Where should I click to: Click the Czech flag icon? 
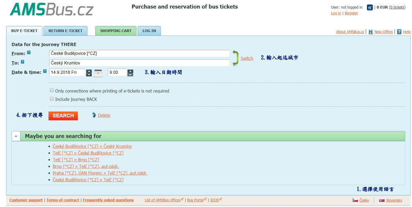(355, 200)
